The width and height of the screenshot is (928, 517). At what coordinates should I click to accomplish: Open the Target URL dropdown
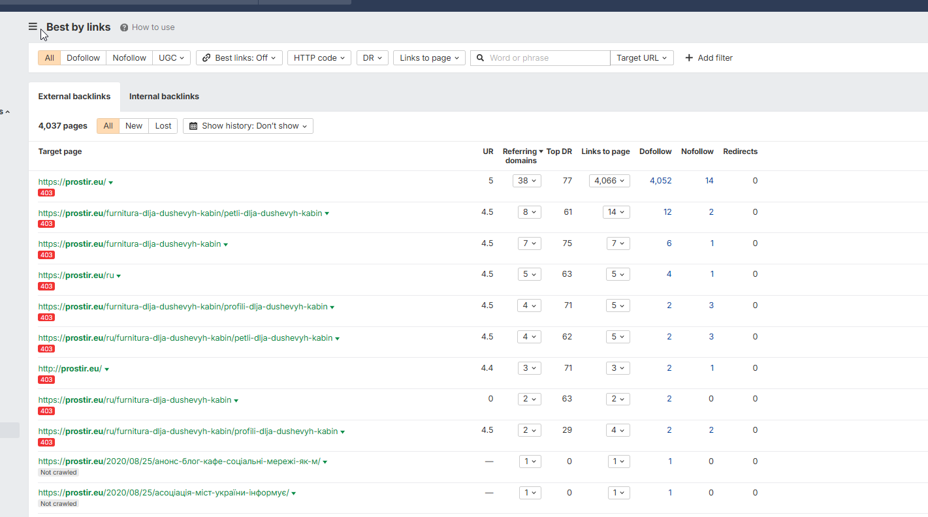641,58
